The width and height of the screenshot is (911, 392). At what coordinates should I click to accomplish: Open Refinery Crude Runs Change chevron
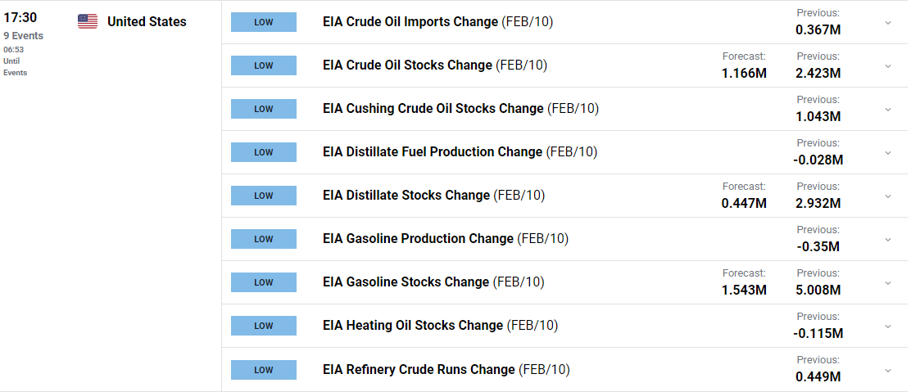coord(888,370)
